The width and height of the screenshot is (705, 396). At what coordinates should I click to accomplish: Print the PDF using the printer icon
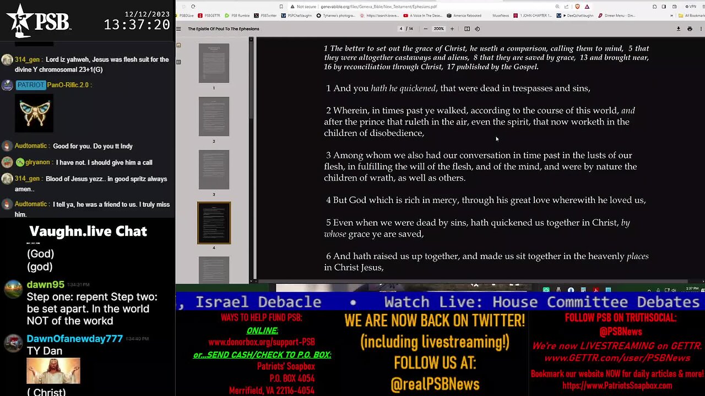tap(690, 29)
